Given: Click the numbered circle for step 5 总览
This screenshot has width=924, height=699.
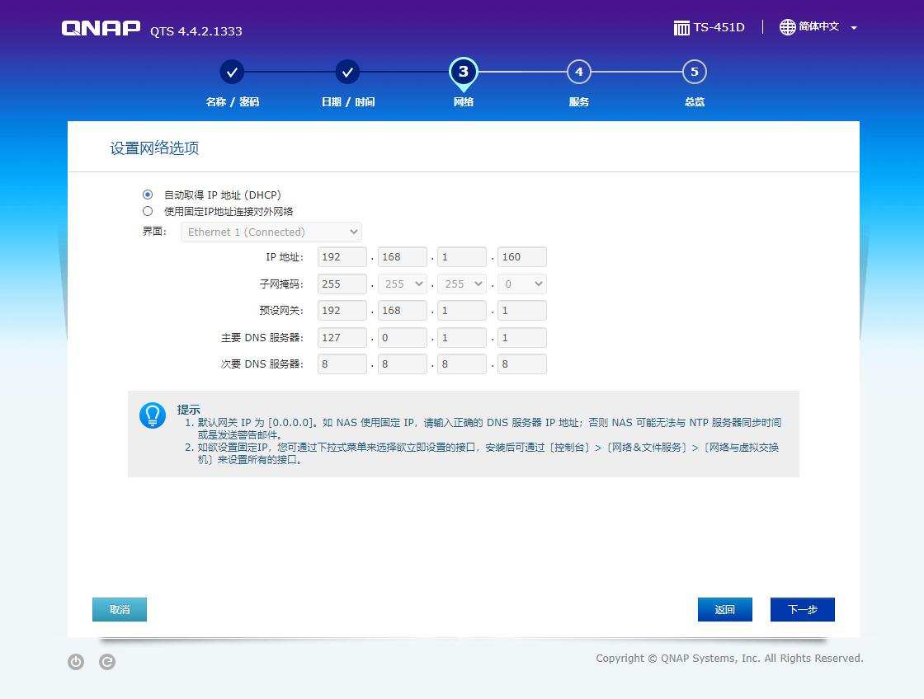Looking at the screenshot, I should tap(694, 72).
